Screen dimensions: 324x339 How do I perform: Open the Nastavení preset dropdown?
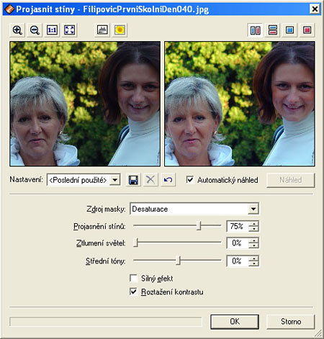point(115,180)
